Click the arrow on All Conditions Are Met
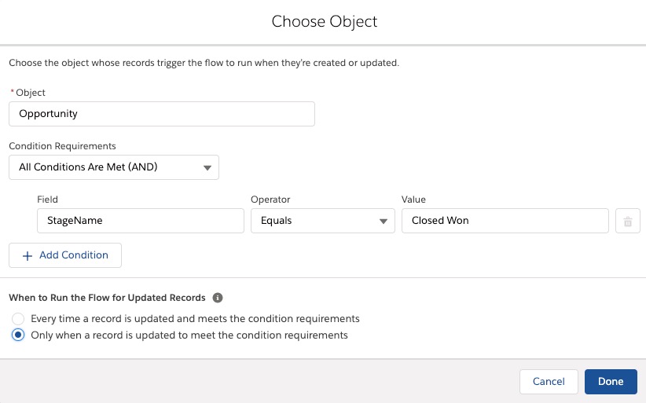Screen dimensions: 646x403 207,167
